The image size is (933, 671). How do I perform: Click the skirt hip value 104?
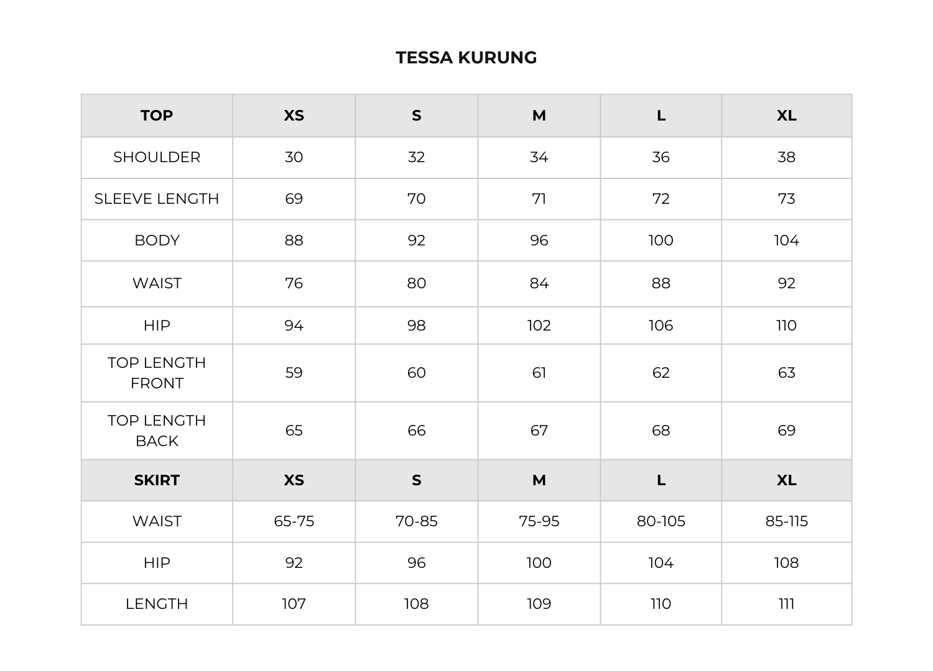tap(661, 563)
